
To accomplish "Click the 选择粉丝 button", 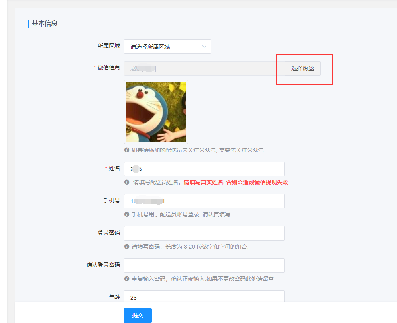I will [x=303, y=68].
